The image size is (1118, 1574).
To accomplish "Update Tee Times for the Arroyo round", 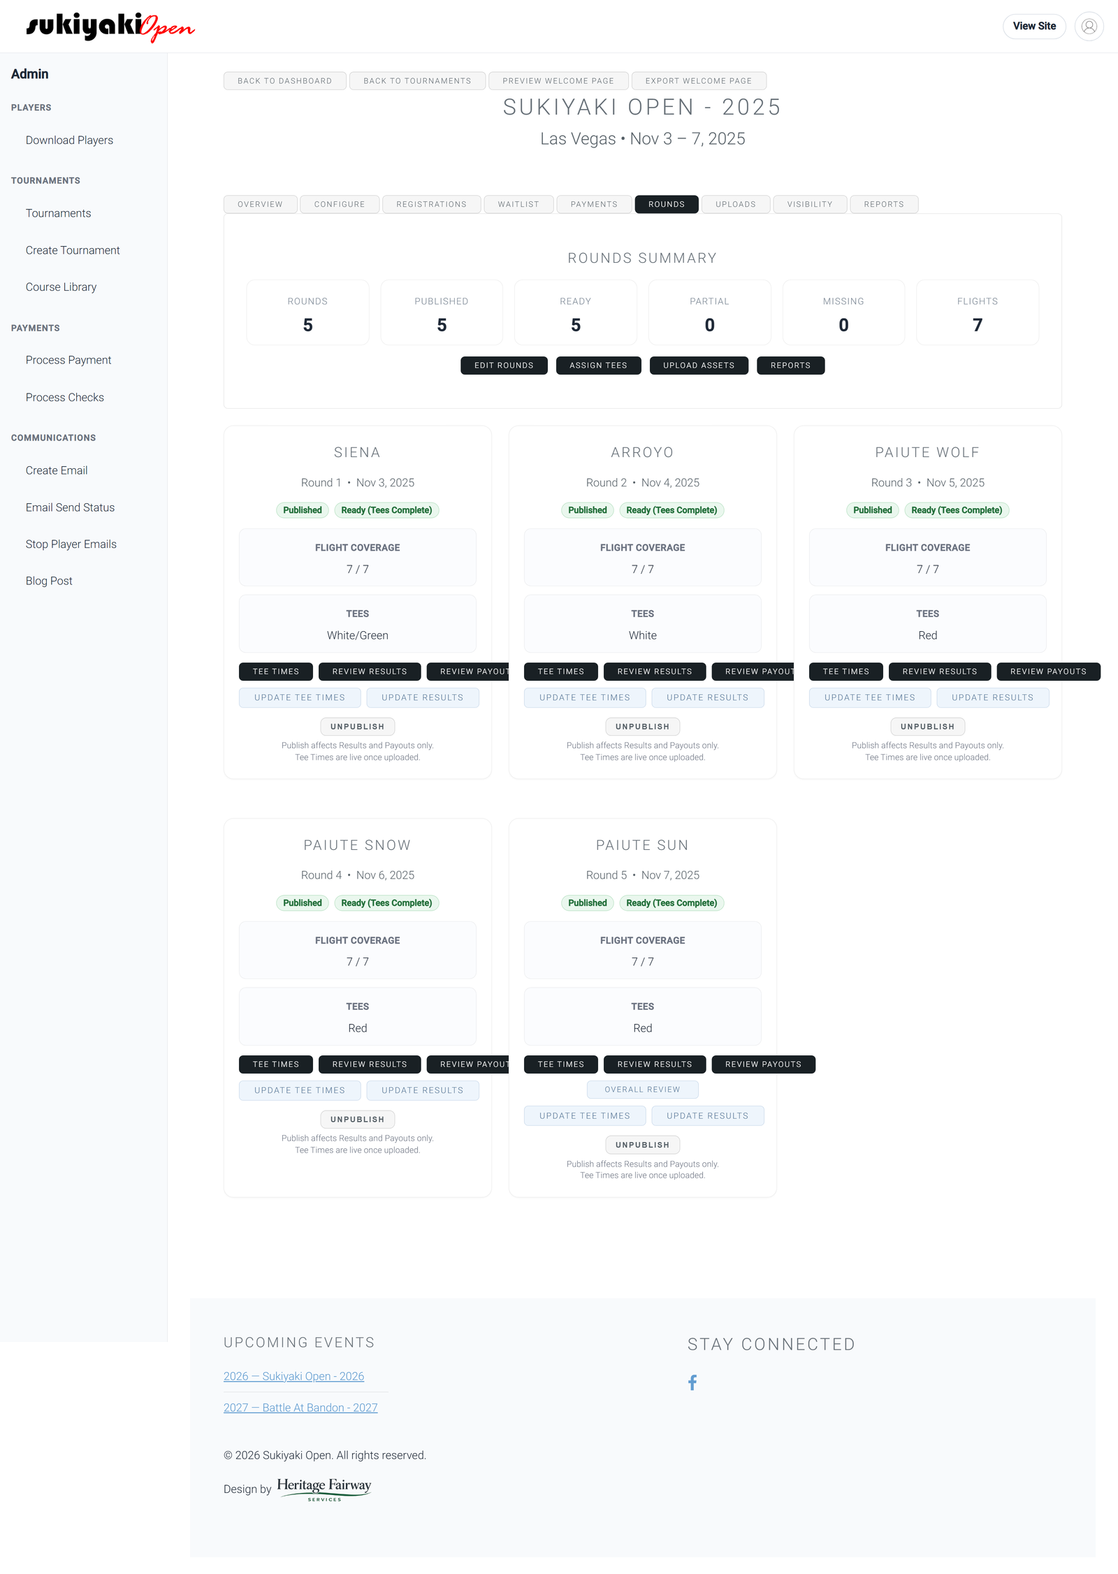I will coord(585,698).
